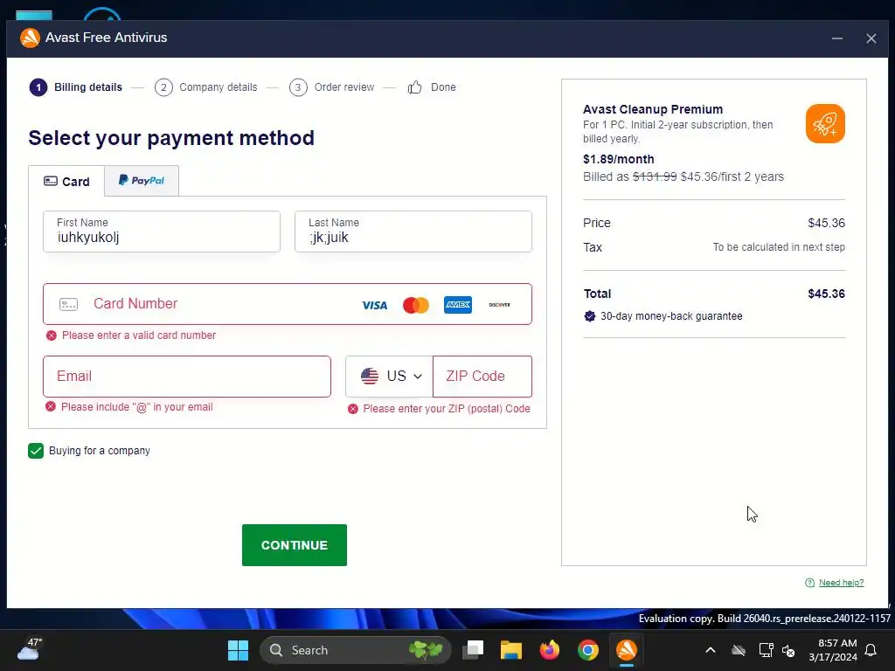Click the "$1.89/month" price text
895x671 pixels.
click(x=618, y=159)
